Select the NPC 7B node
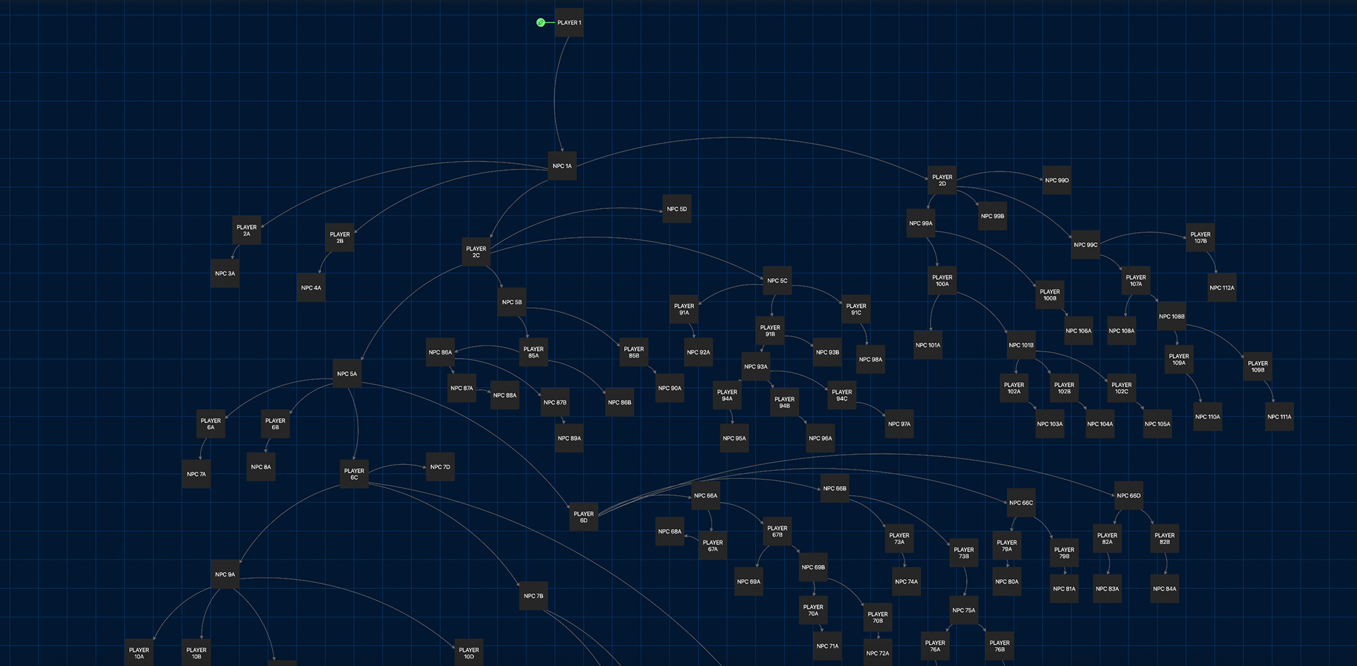The image size is (1357, 666). pyautogui.click(x=534, y=596)
